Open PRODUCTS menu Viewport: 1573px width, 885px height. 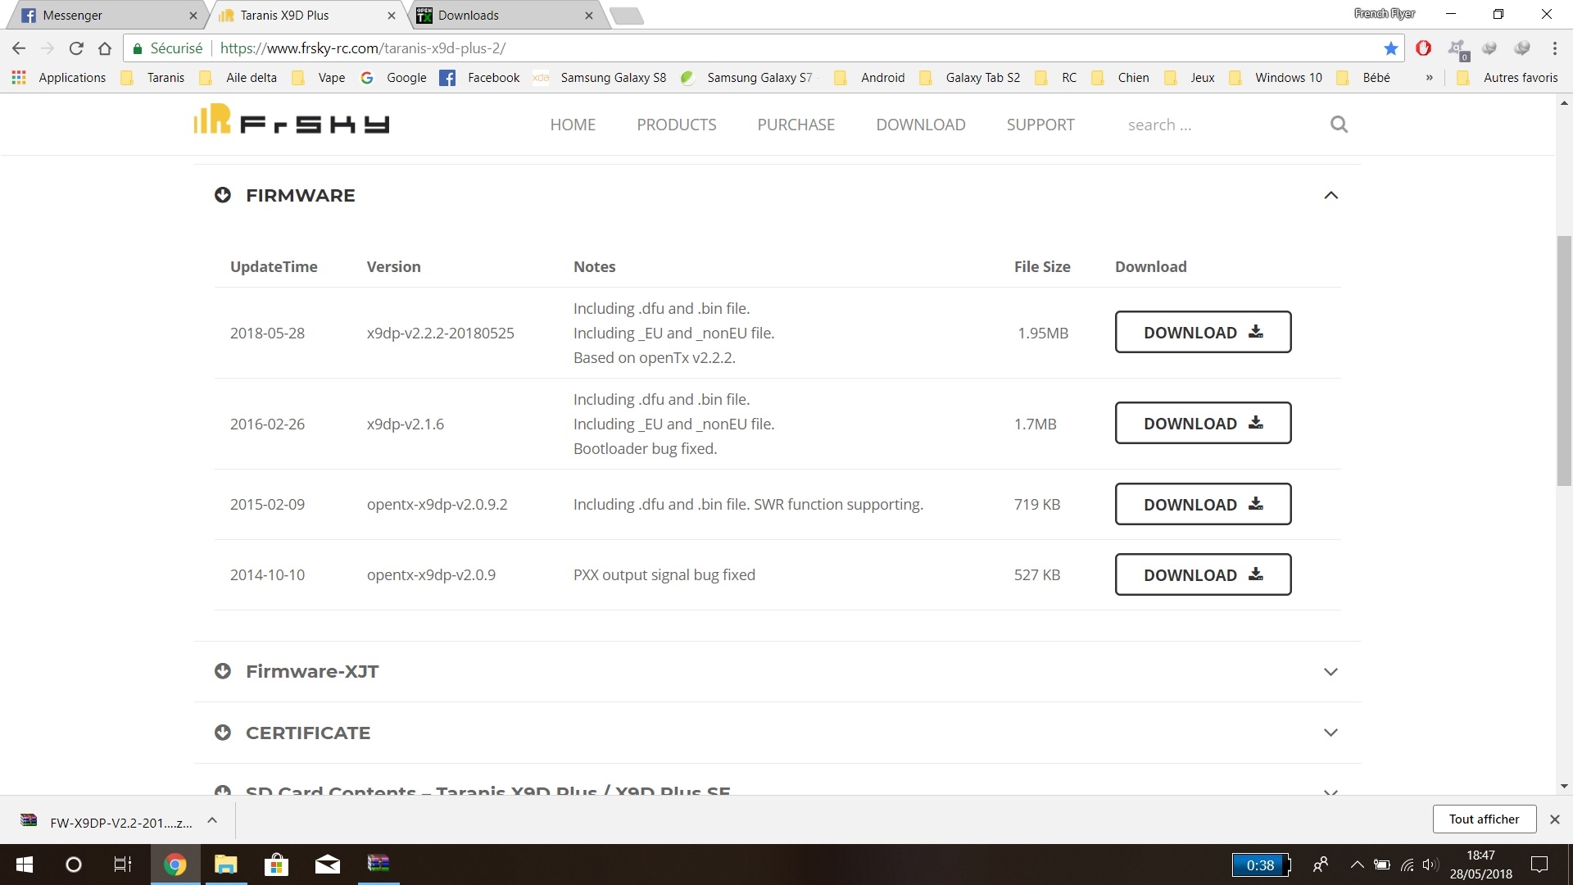coord(677,125)
